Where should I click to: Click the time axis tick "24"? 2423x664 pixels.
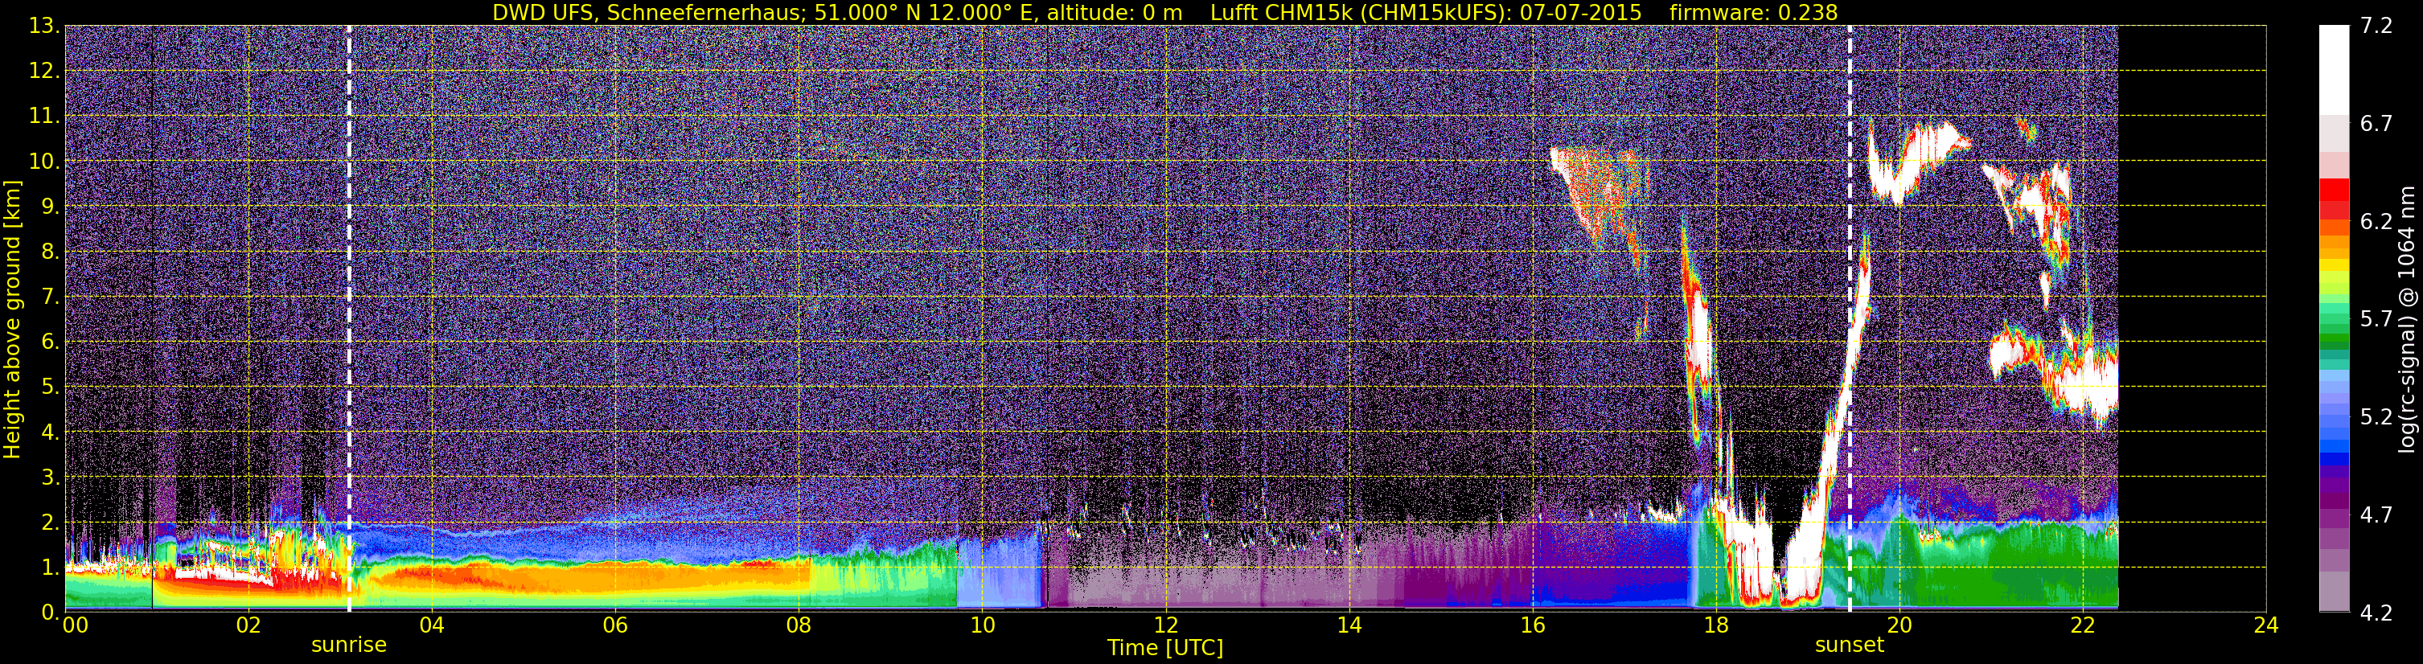[2266, 625]
